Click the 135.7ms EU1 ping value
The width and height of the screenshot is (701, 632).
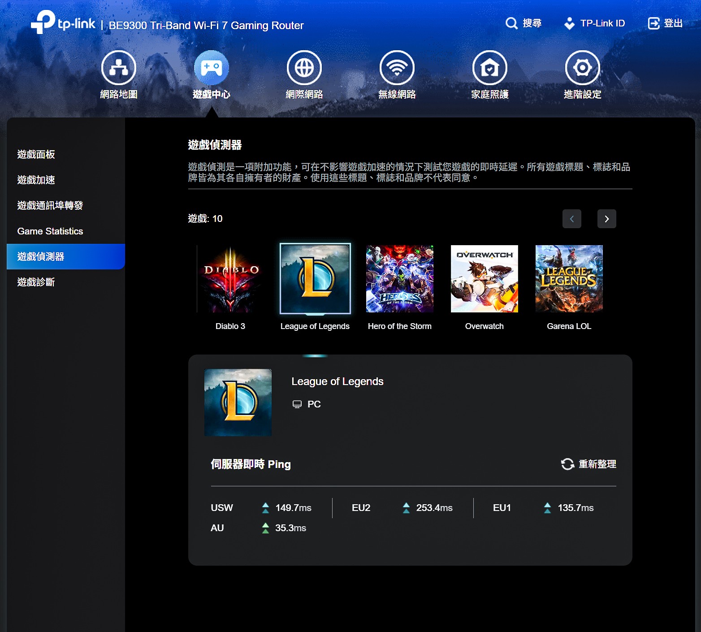[x=576, y=508]
